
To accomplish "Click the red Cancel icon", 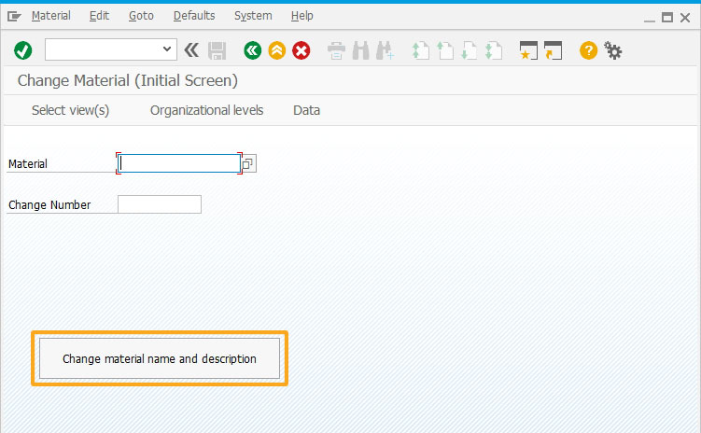I will 301,50.
